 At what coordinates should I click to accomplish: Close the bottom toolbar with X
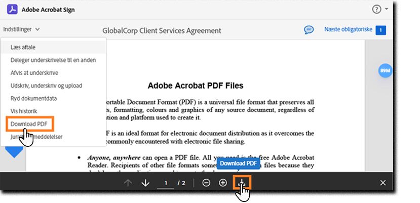(383, 183)
